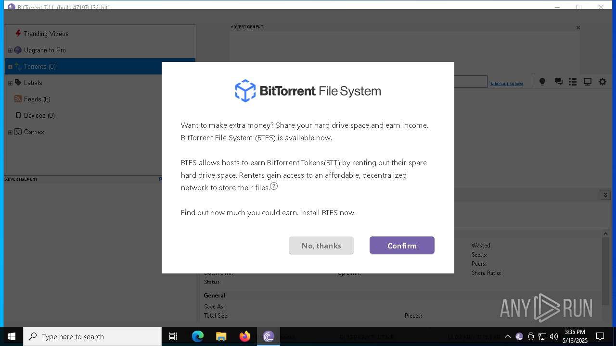The height and width of the screenshot is (346, 616).
Task: Click the Devices phone icon
Action: point(18,115)
